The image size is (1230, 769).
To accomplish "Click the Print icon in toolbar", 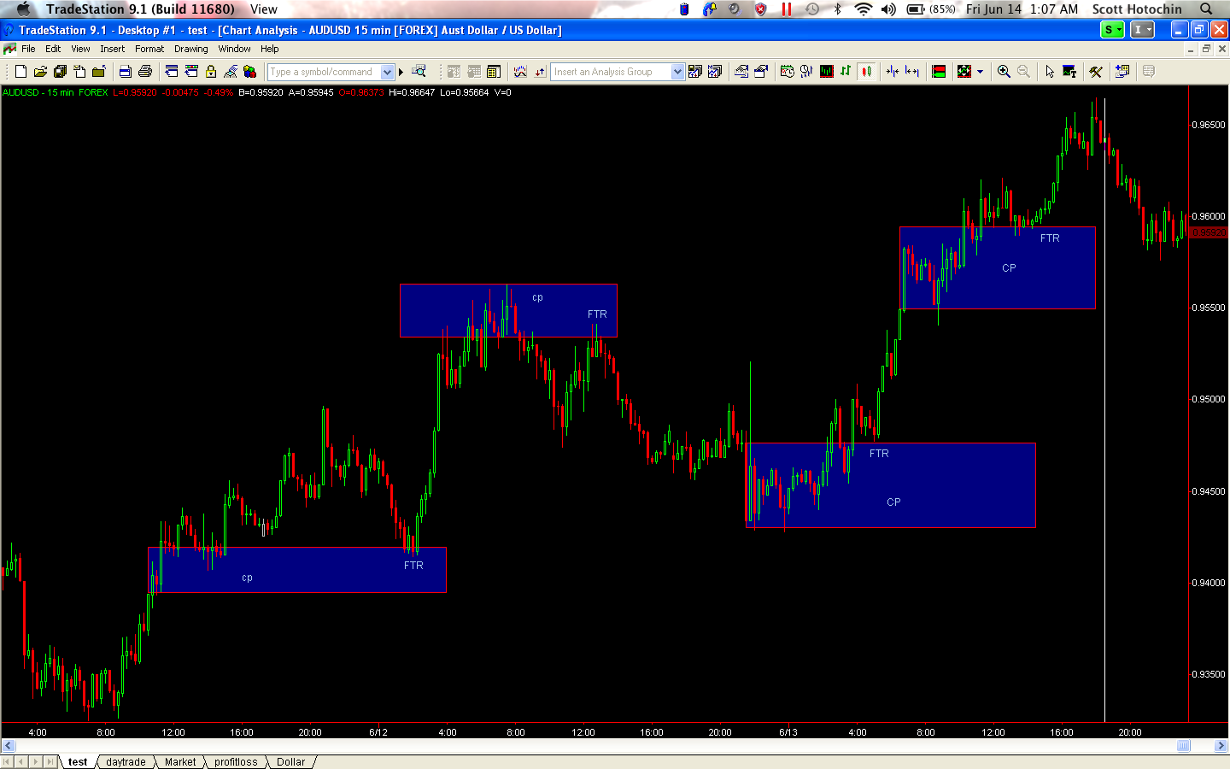I will coord(144,72).
